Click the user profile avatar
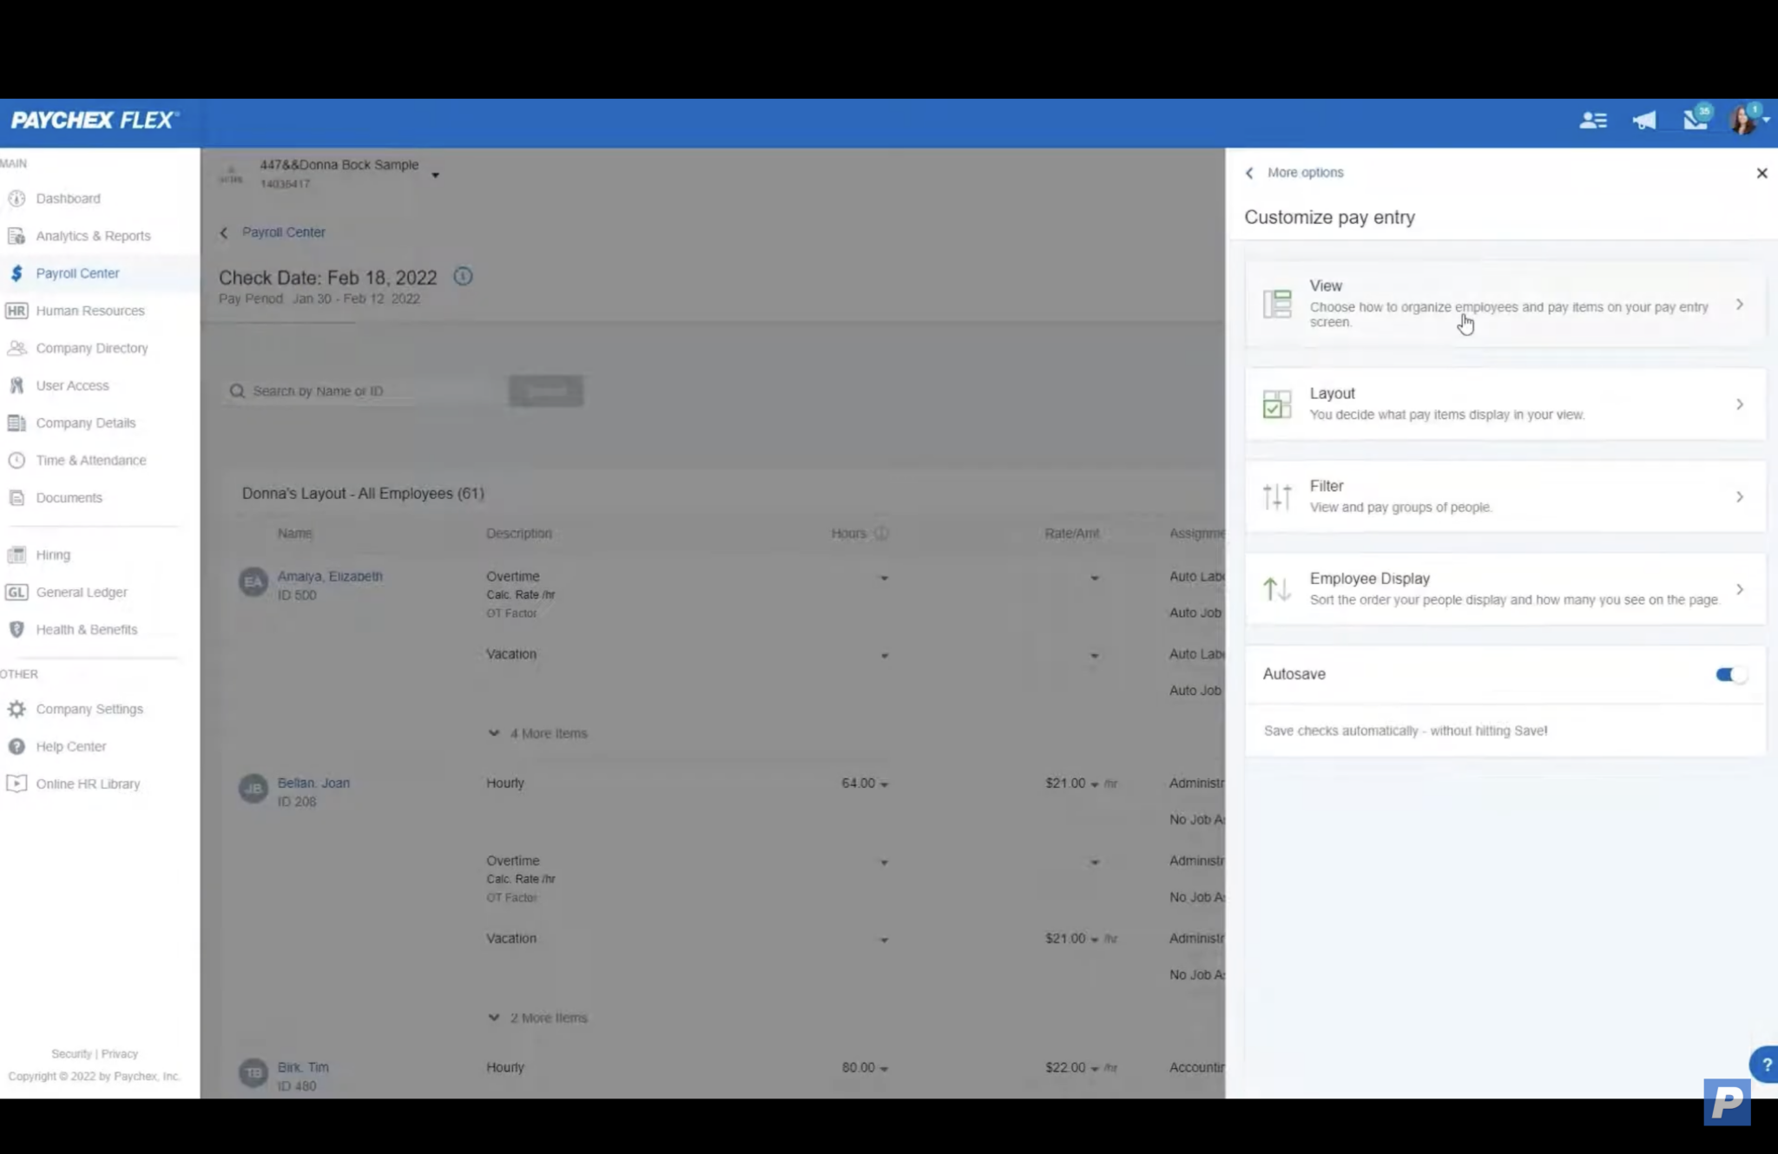Image resolution: width=1778 pixels, height=1154 pixels. 1744,121
